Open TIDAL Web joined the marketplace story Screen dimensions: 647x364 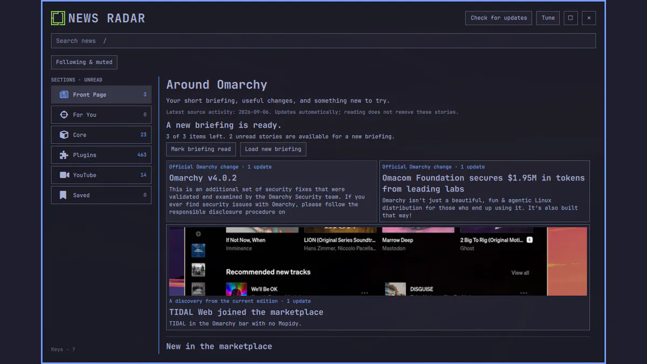(x=378, y=278)
